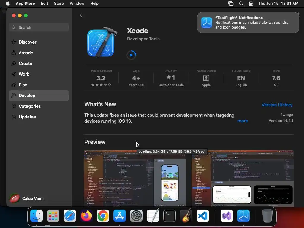
Task: Open the App Store menu
Action: coord(25,4)
